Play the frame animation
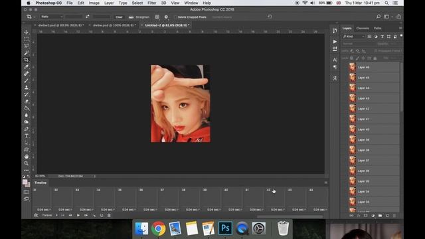Viewport: 425px width, 239px height. (78, 215)
